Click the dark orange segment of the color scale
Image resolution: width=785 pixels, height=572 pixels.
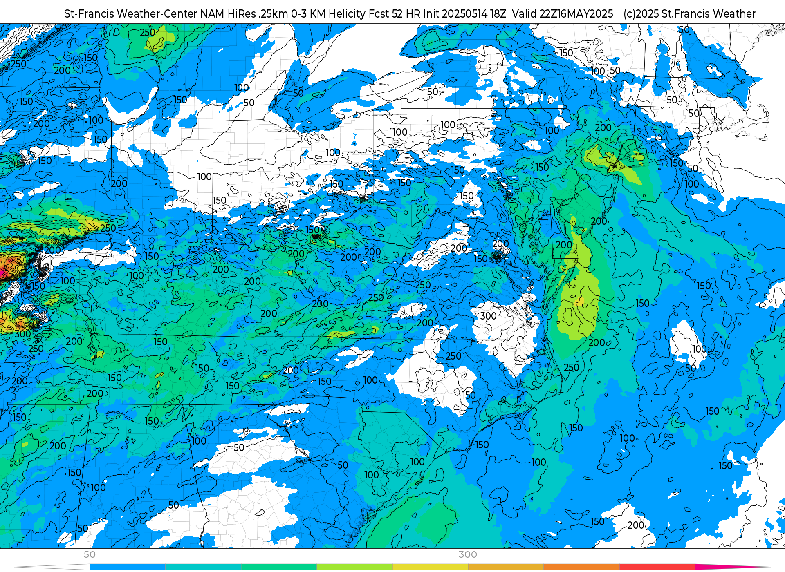coord(581,567)
